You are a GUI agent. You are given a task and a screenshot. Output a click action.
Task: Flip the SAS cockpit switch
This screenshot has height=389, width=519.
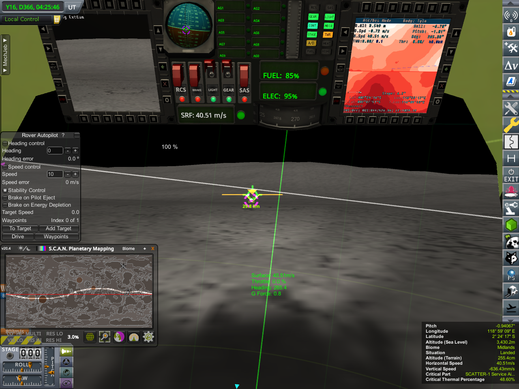point(244,75)
